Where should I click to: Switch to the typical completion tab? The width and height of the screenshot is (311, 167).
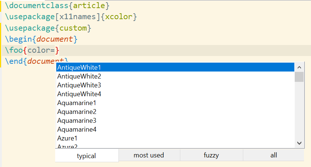pyautogui.click(x=87, y=156)
